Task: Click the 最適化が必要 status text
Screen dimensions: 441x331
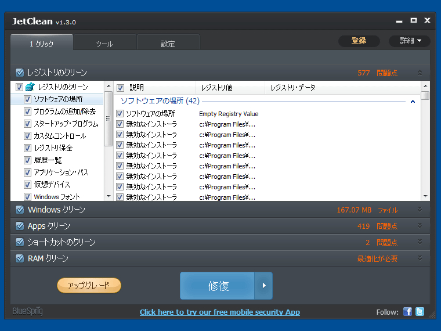Action: [377, 258]
